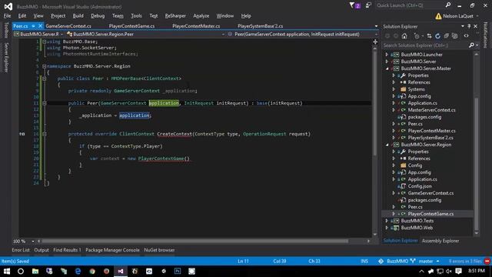Open the master branch dropdown
This screenshot has width=492, height=277.
[429, 261]
